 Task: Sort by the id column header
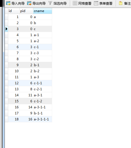click(x=14, y=11)
